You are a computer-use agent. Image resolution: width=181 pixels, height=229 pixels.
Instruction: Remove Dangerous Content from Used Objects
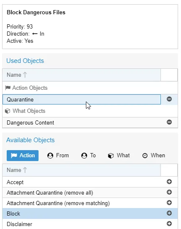(x=169, y=122)
